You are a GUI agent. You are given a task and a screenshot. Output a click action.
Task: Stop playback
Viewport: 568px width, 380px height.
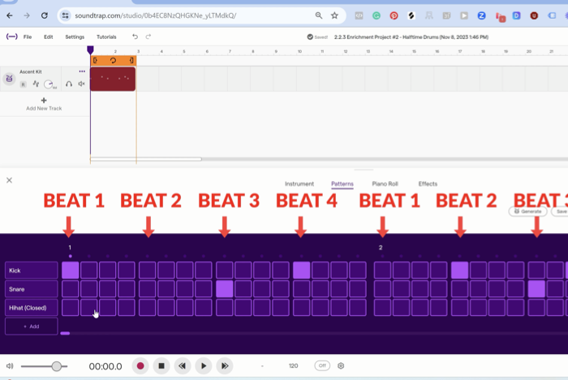(x=161, y=366)
